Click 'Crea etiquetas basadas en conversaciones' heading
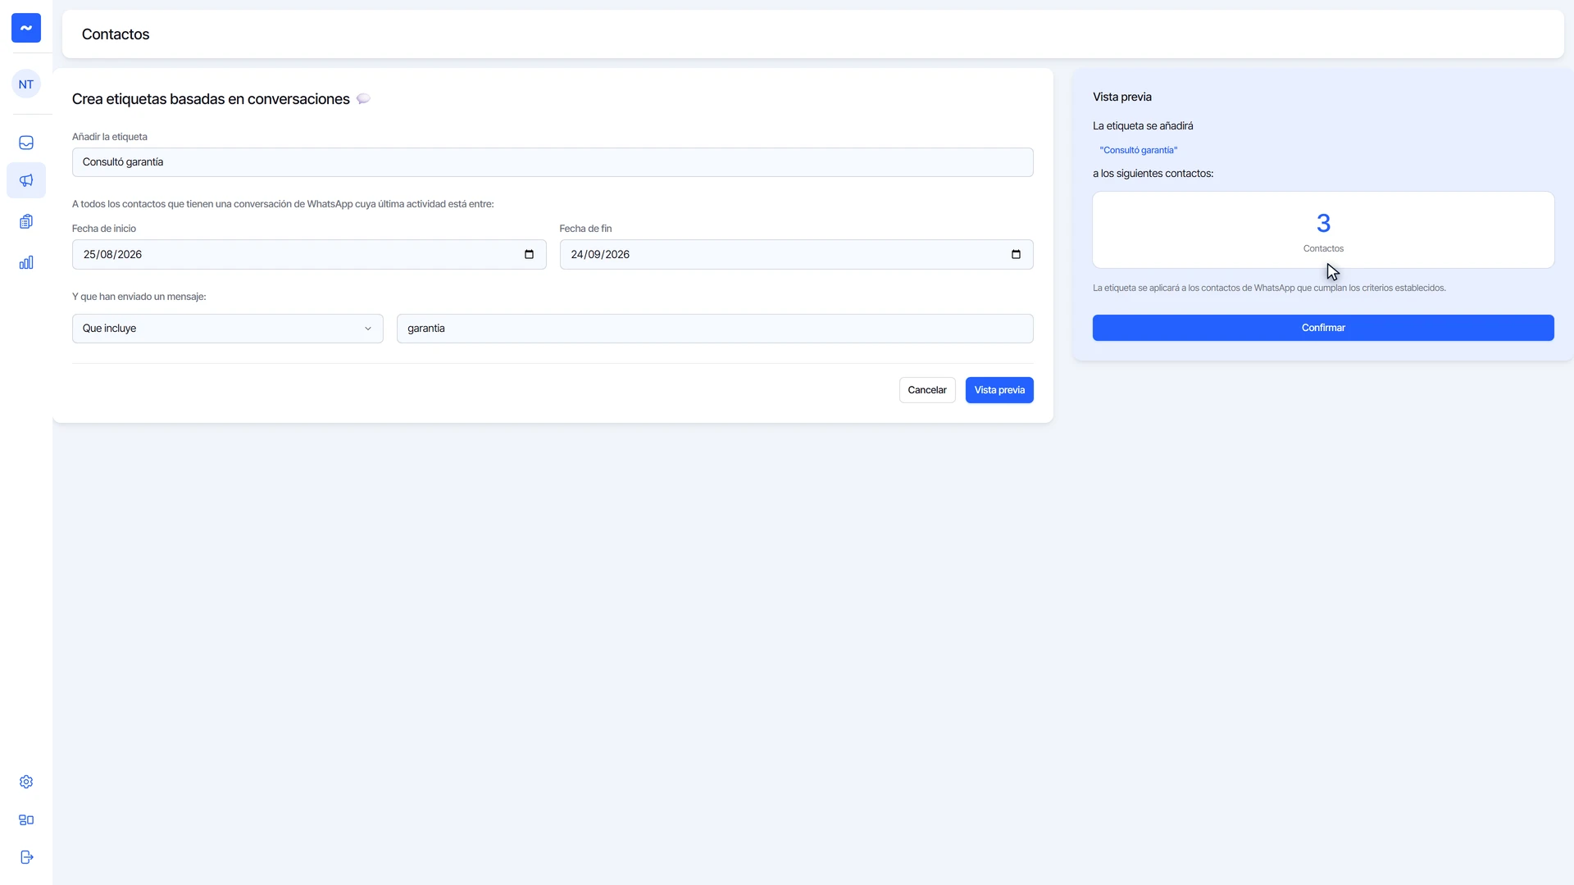The image size is (1574, 885). [x=211, y=99]
